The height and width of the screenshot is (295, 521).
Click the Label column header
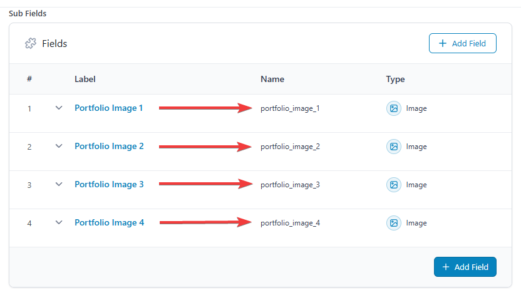coord(85,80)
